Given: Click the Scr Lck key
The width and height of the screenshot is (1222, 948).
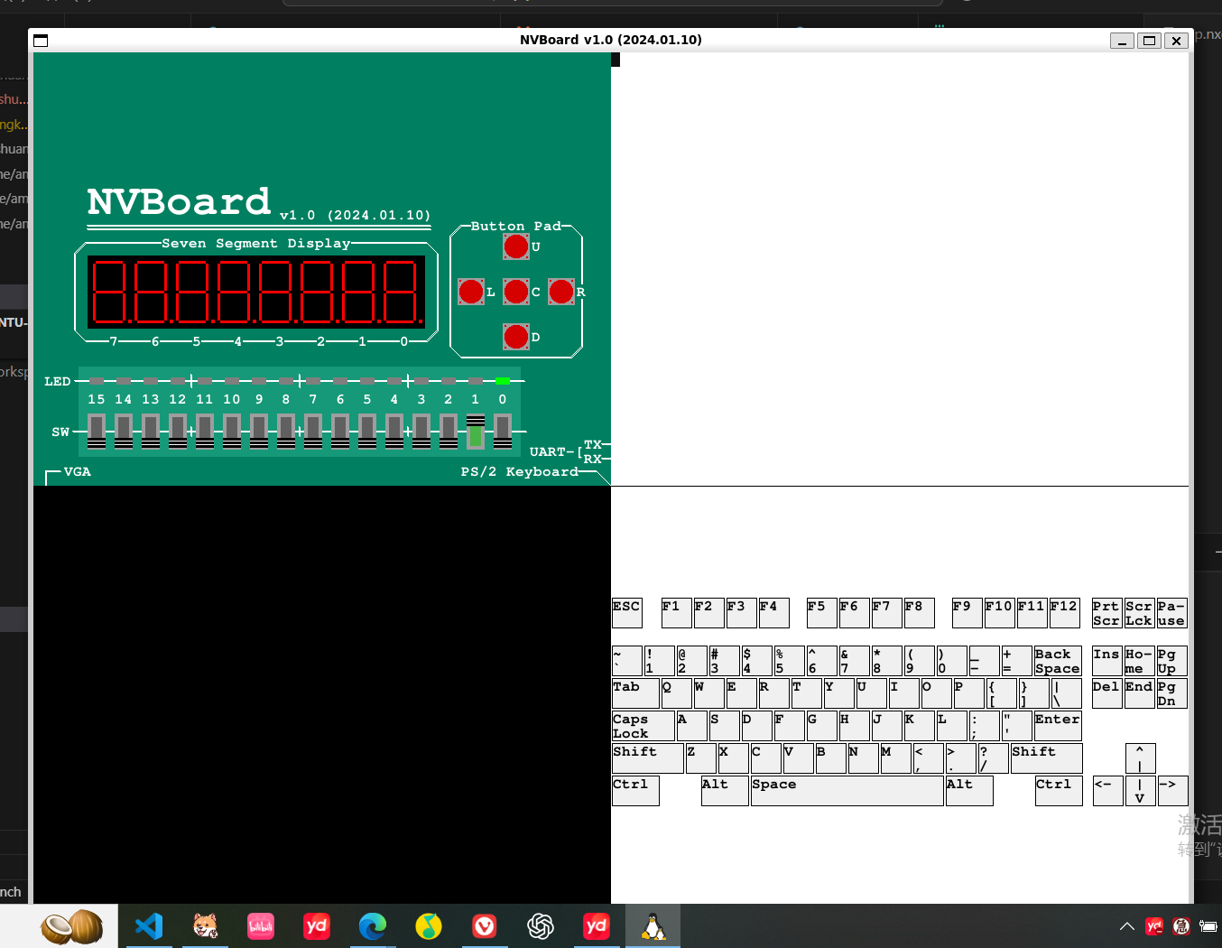Looking at the screenshot, I should 1140,613.
